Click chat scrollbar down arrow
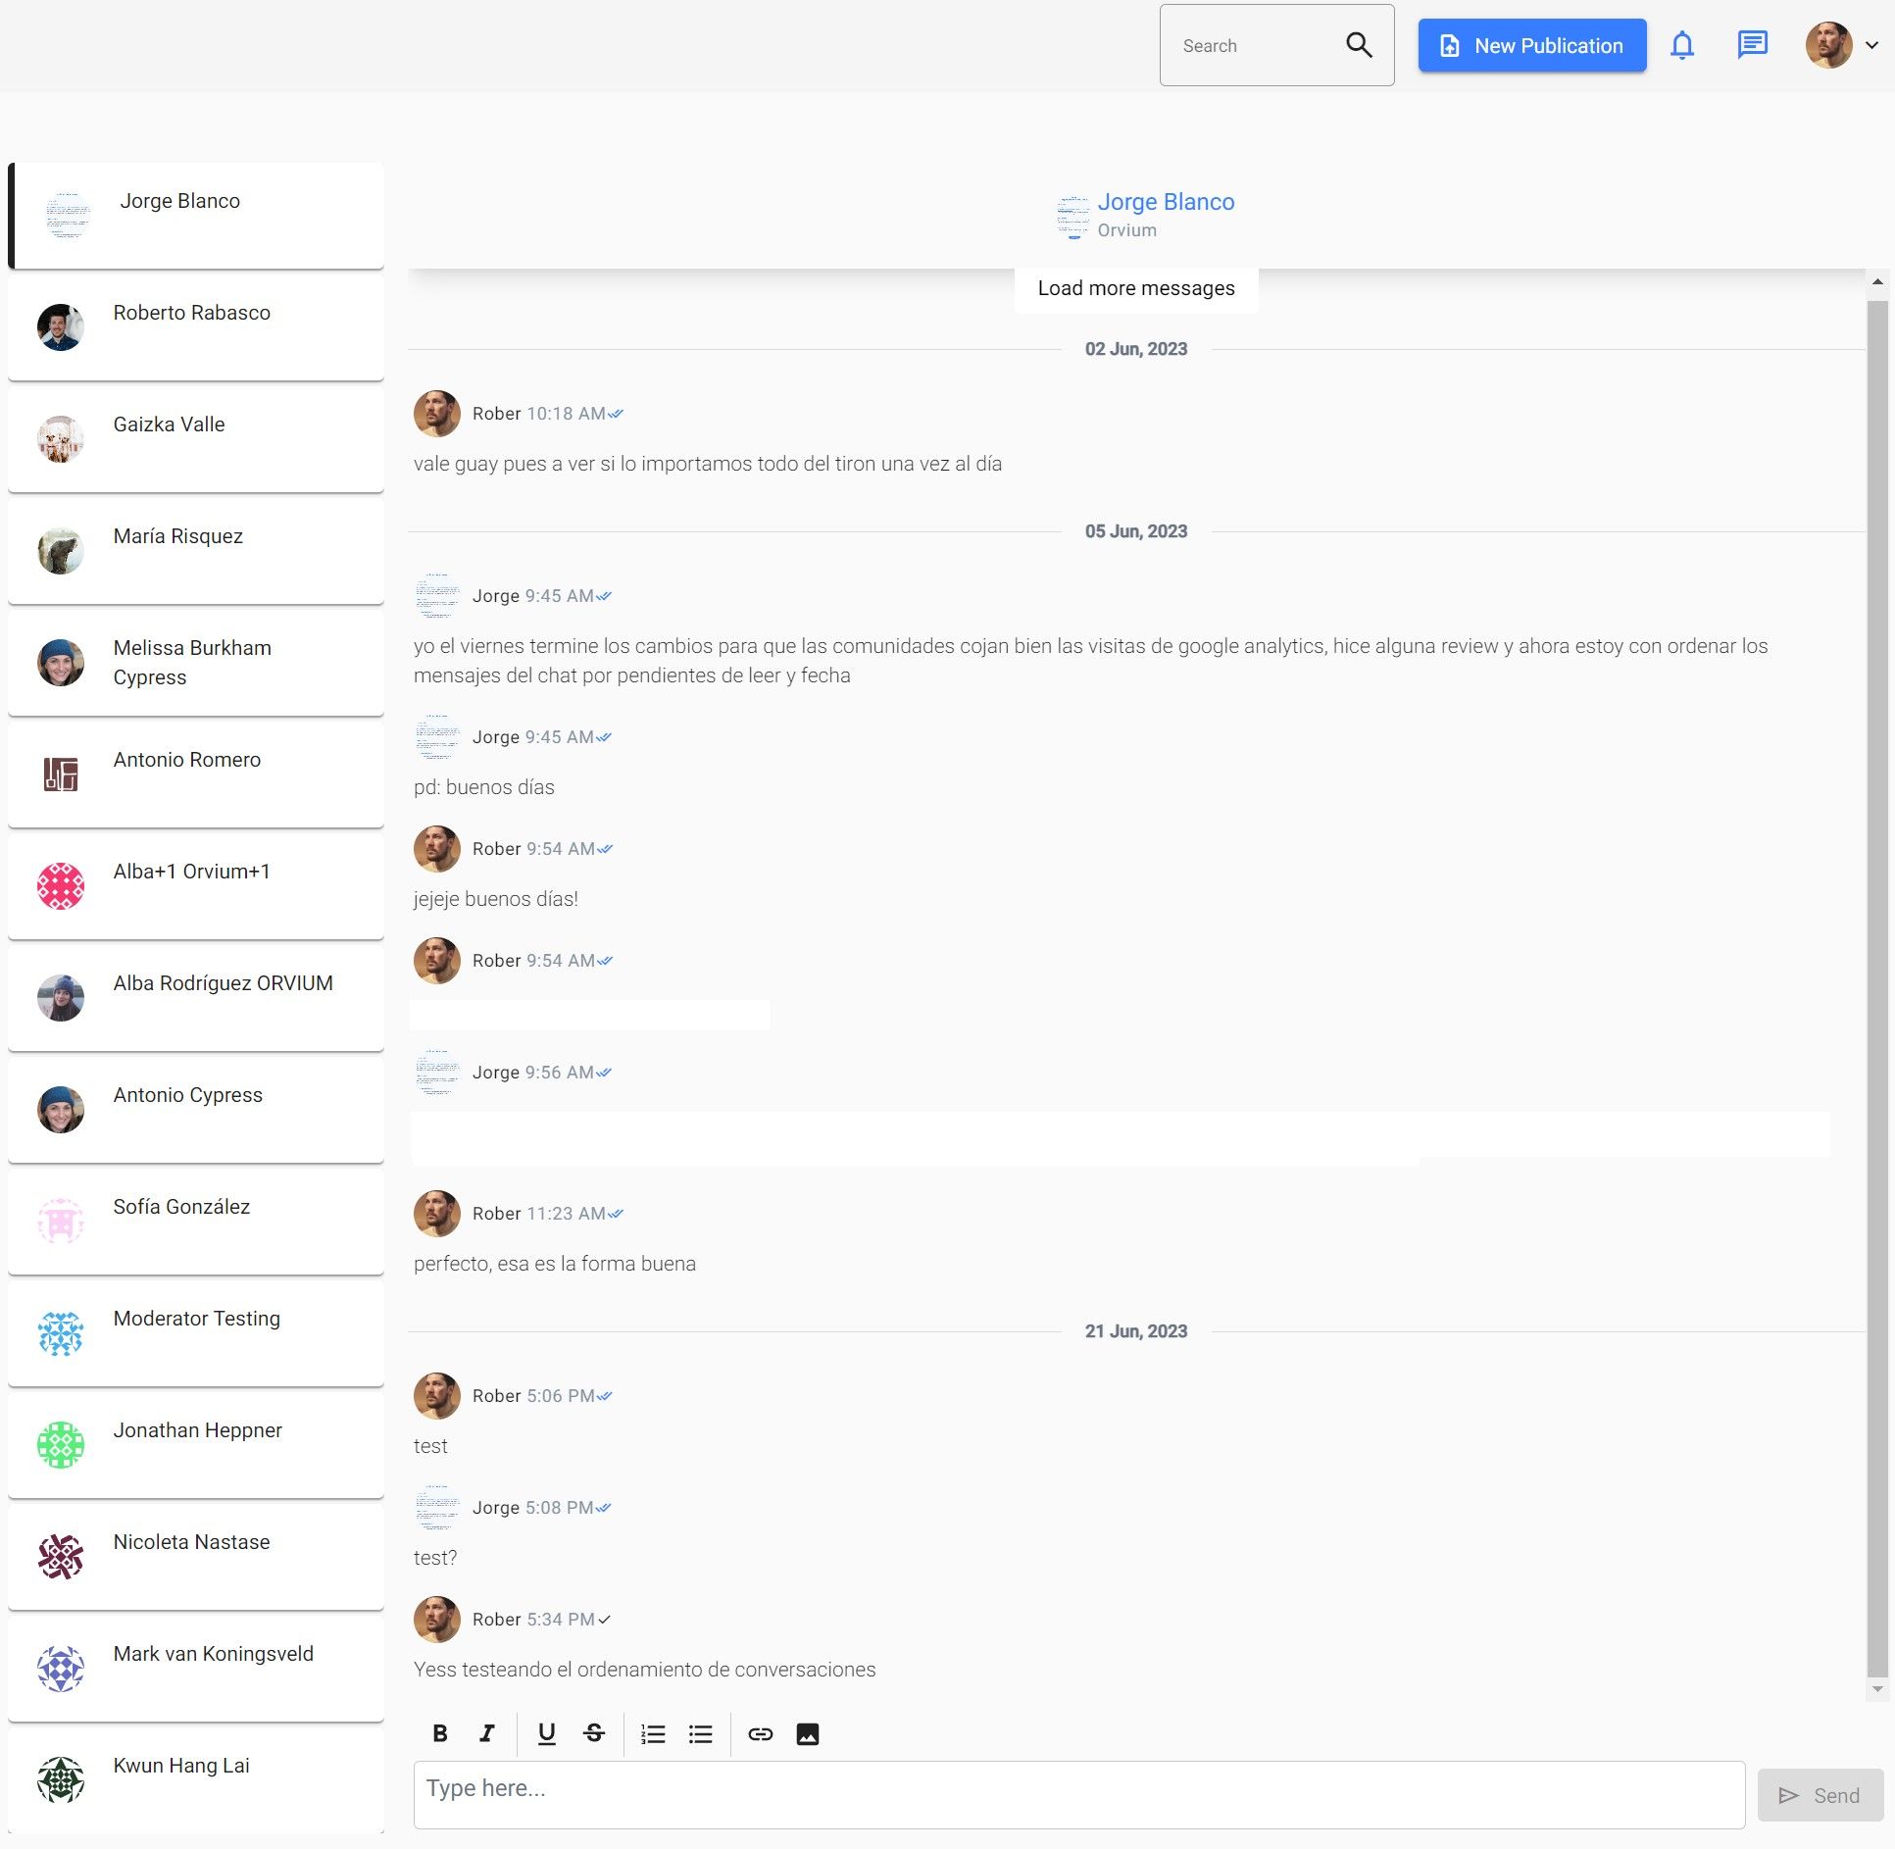 [1877, 1688]
